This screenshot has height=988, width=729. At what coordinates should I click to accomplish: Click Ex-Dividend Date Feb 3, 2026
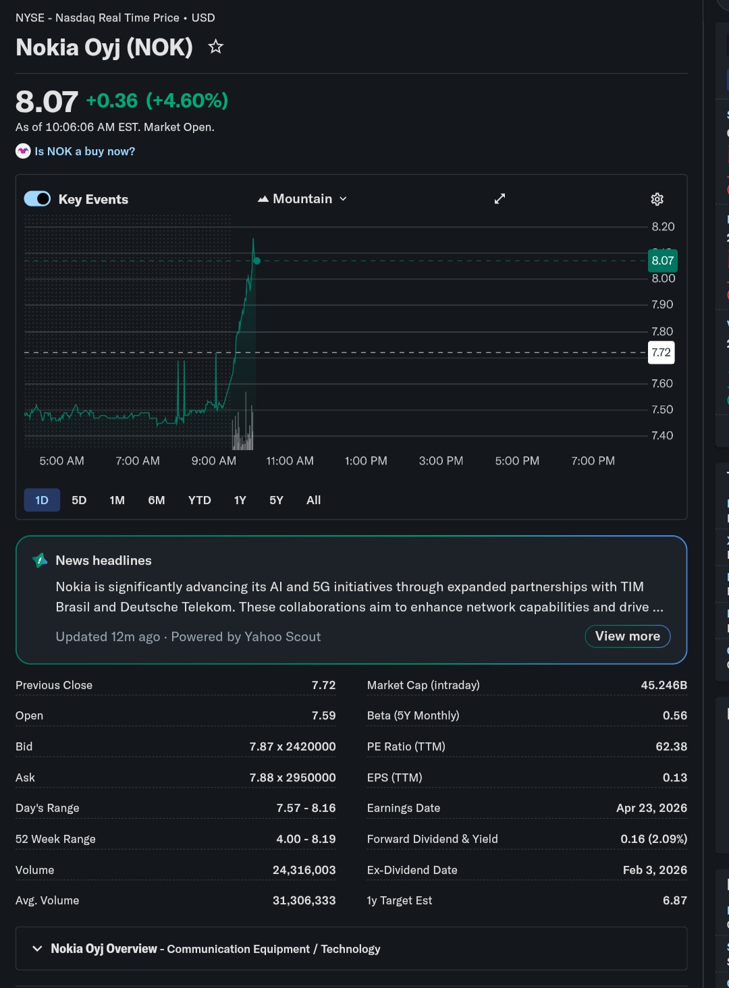[655, 870]
